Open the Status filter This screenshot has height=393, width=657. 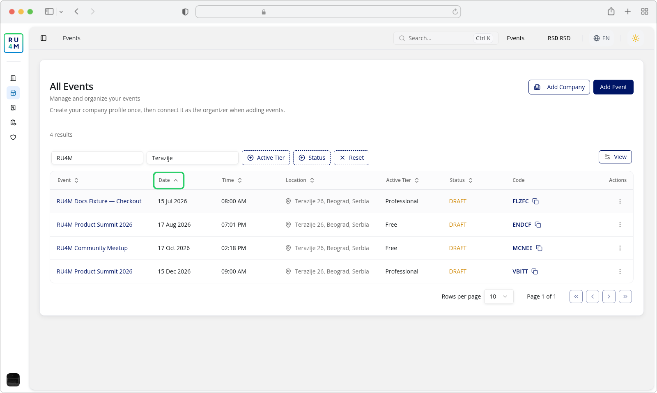pos(312,158)
